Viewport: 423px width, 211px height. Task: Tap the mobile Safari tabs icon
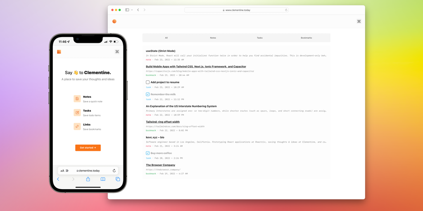[118, 179]
